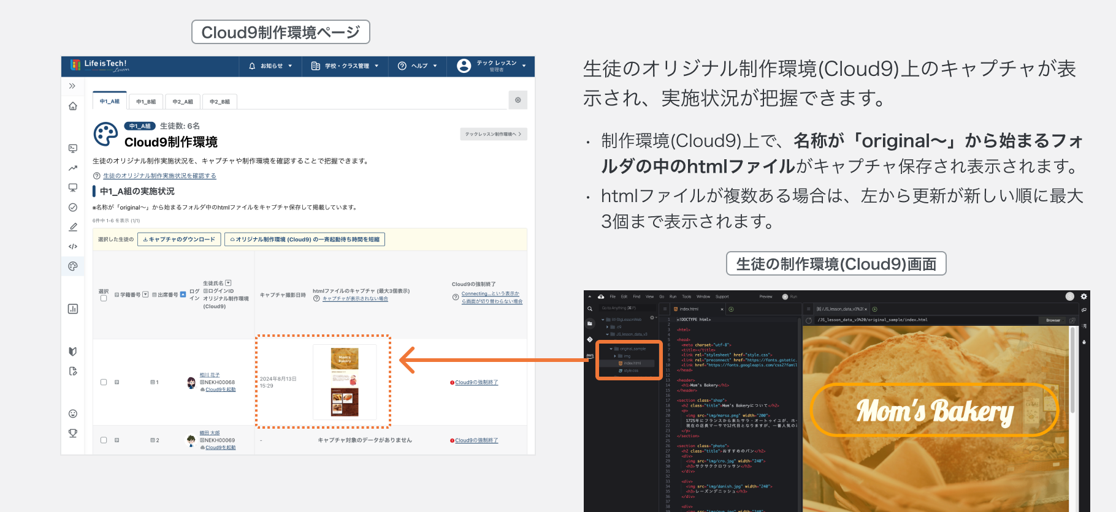Open the AWS icon in Cloud9 left bar
This screenshot has width=1116, height=512.
[x=590, y=355]
